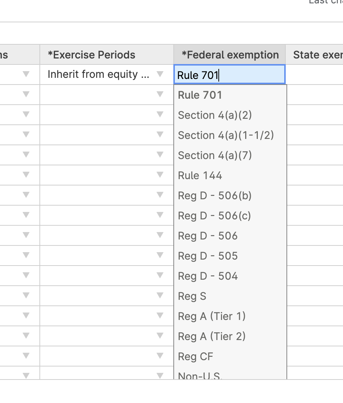Pick Section 4(a)(1-1/2) from the list
Screen dimensions: 343x403
point(225,135)
